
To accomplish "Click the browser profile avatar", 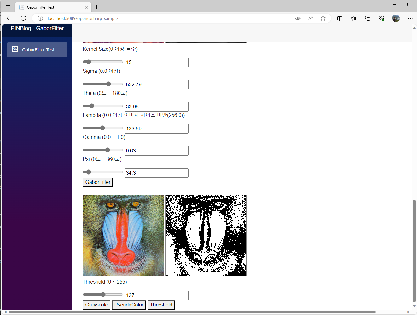I will coord(396,18).
